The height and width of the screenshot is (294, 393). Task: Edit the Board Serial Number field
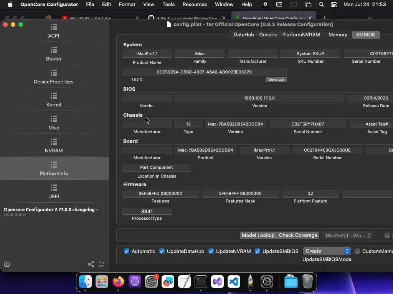(327, 150)
